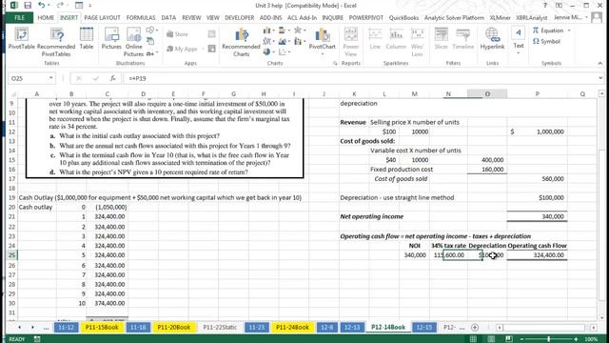Viewport: 609px width, 343px height.
Task: Open the user account menu
Action: click(571, 17)
